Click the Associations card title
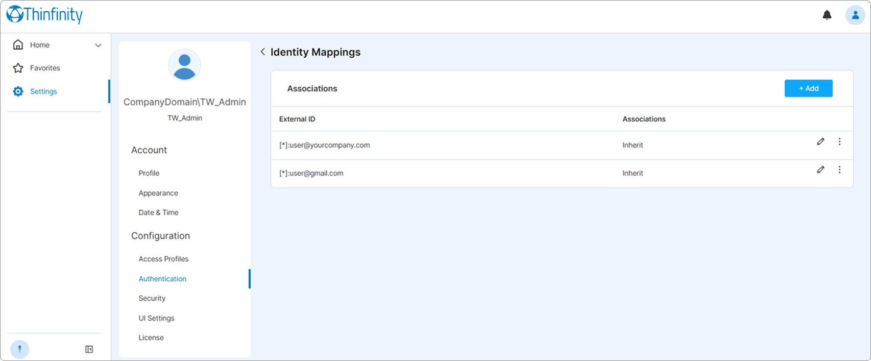Screen dimensions: 871x361 tap(312, 88)
